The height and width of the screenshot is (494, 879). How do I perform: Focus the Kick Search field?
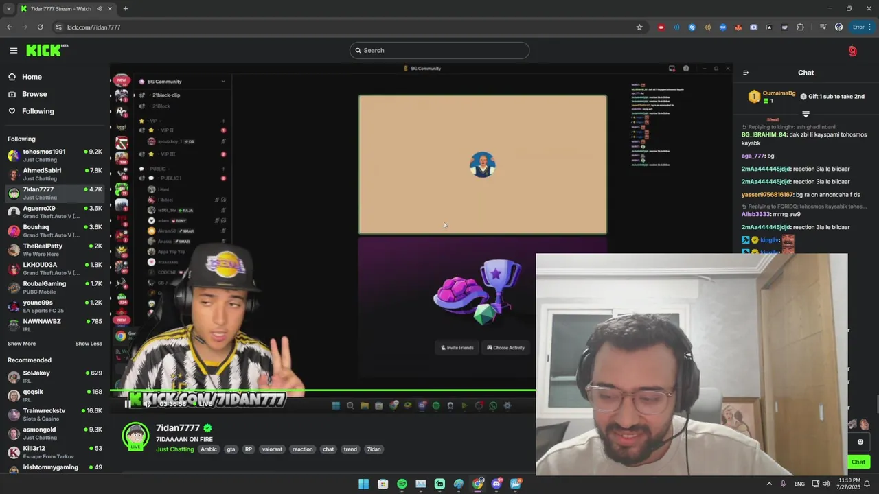pyautogui.click(x=439, y=50)
